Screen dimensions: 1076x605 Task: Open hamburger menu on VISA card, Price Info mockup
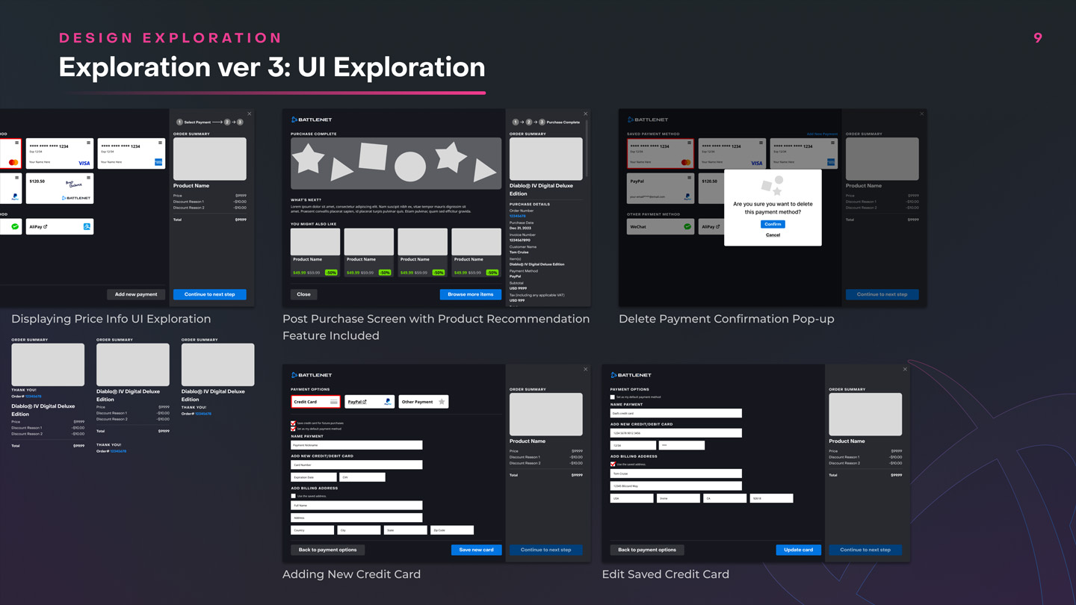tap(88, 143)
